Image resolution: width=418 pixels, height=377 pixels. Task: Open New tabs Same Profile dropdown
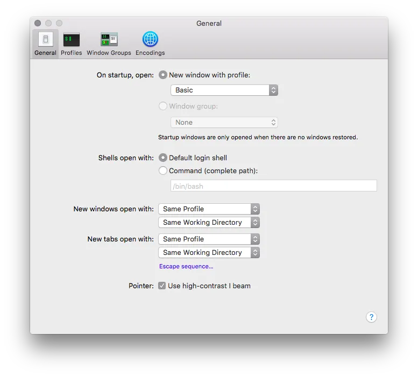tap(209, 239)
